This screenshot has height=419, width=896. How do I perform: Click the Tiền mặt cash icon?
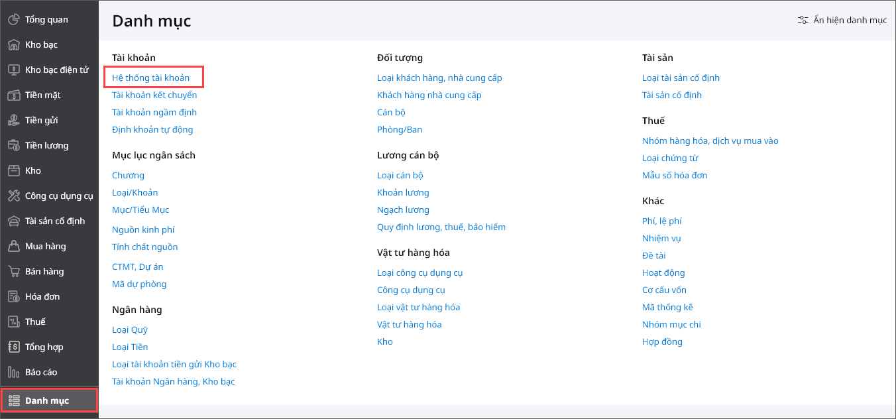click(x=13, y=95)
